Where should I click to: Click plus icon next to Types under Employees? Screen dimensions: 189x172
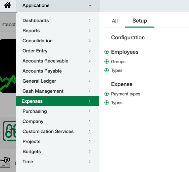click(106, 70)
